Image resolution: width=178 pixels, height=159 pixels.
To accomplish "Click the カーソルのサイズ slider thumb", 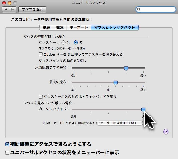I will point(143,109).
